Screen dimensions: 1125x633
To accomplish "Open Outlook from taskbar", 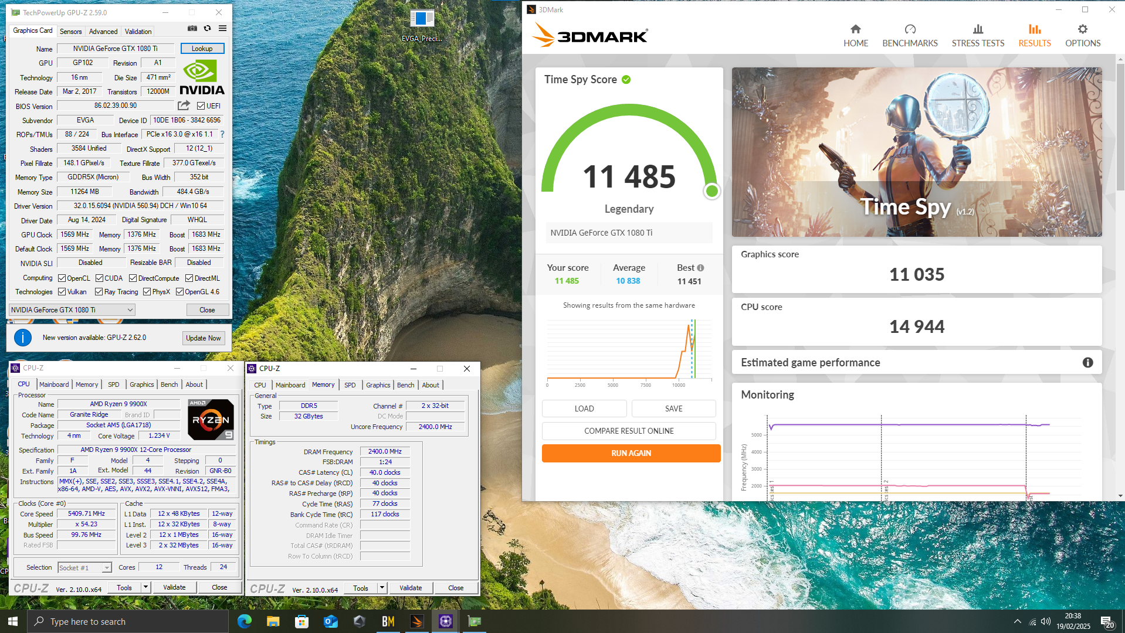I will coord(331,621).
